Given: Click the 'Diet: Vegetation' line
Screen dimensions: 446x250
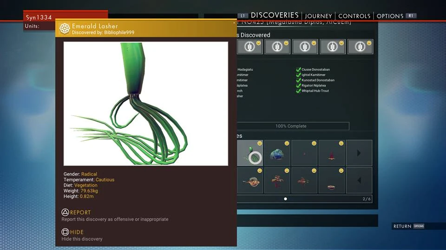Looking at the screenshot, I should pos(80,185).
